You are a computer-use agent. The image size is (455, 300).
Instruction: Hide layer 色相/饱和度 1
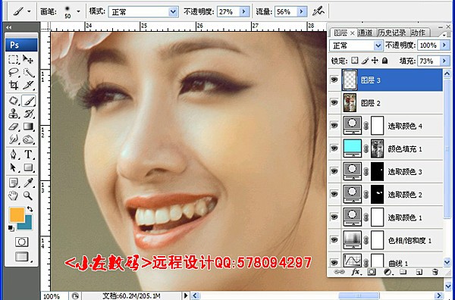(x=334, y=239)
